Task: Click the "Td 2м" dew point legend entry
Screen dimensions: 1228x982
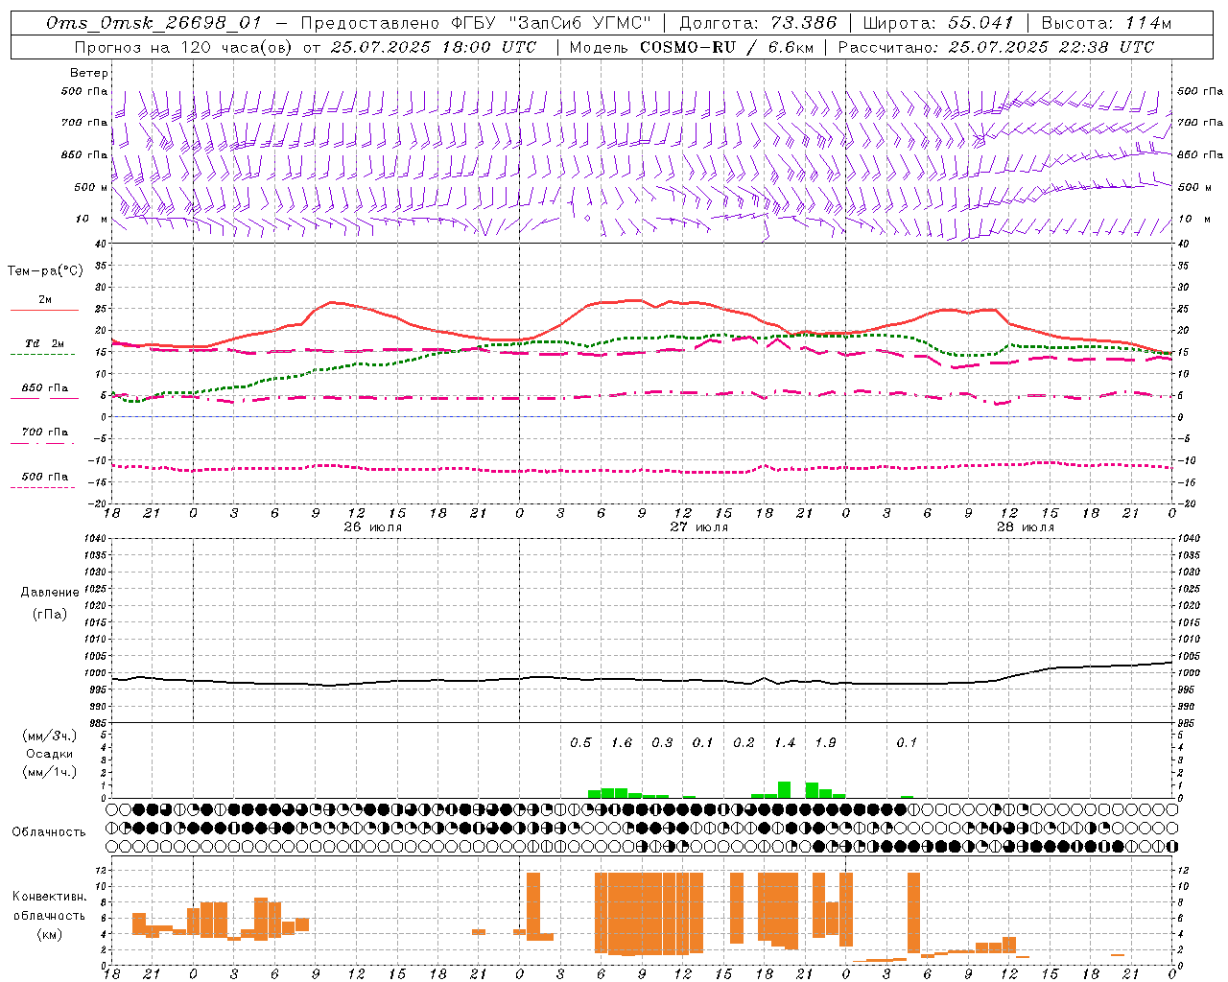Action: coord(44,343)
